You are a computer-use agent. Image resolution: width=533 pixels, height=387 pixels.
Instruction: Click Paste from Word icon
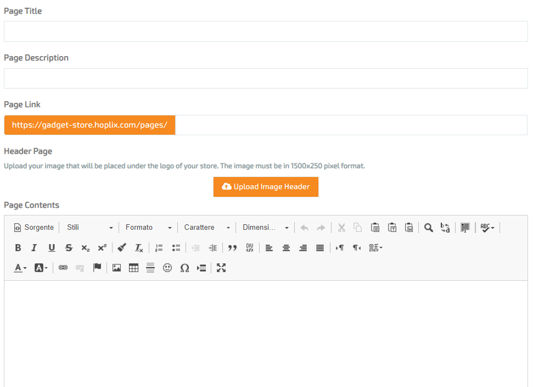coord(409,228)
